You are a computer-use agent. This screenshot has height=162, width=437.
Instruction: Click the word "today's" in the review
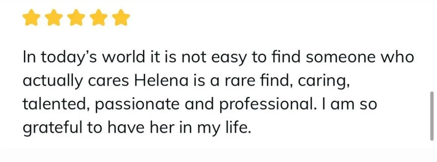tap(70, 58)
